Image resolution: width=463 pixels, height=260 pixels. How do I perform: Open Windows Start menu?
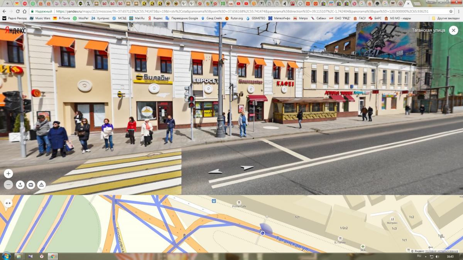pyautogui.click(x=6, y=256)
